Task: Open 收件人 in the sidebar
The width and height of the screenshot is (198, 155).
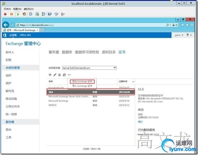Action: coord(10,52)
